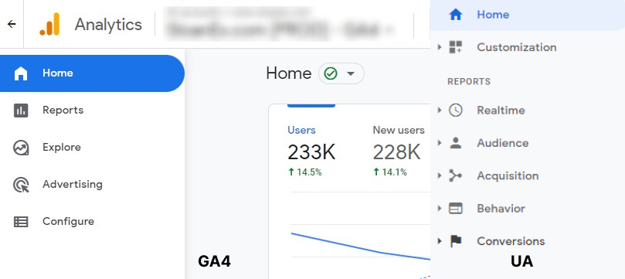Screen dimensions: 625x279
Task: Select the Explore icon in sidebar
Action: click(21, 148)
